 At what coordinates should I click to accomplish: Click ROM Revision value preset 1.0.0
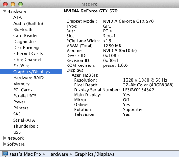115,65
